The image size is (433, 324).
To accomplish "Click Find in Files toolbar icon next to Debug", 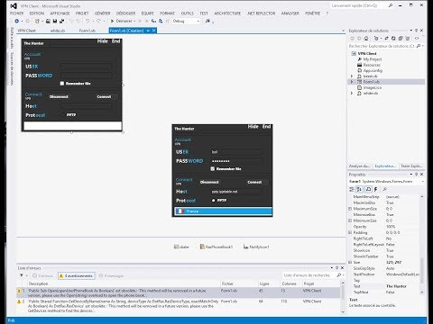I will [x=207, y=21].
